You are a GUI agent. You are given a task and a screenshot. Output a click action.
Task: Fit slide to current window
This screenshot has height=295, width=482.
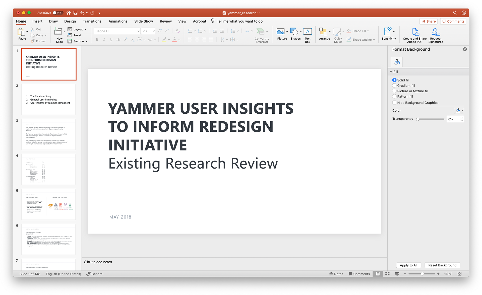click(x=460, y=274)
